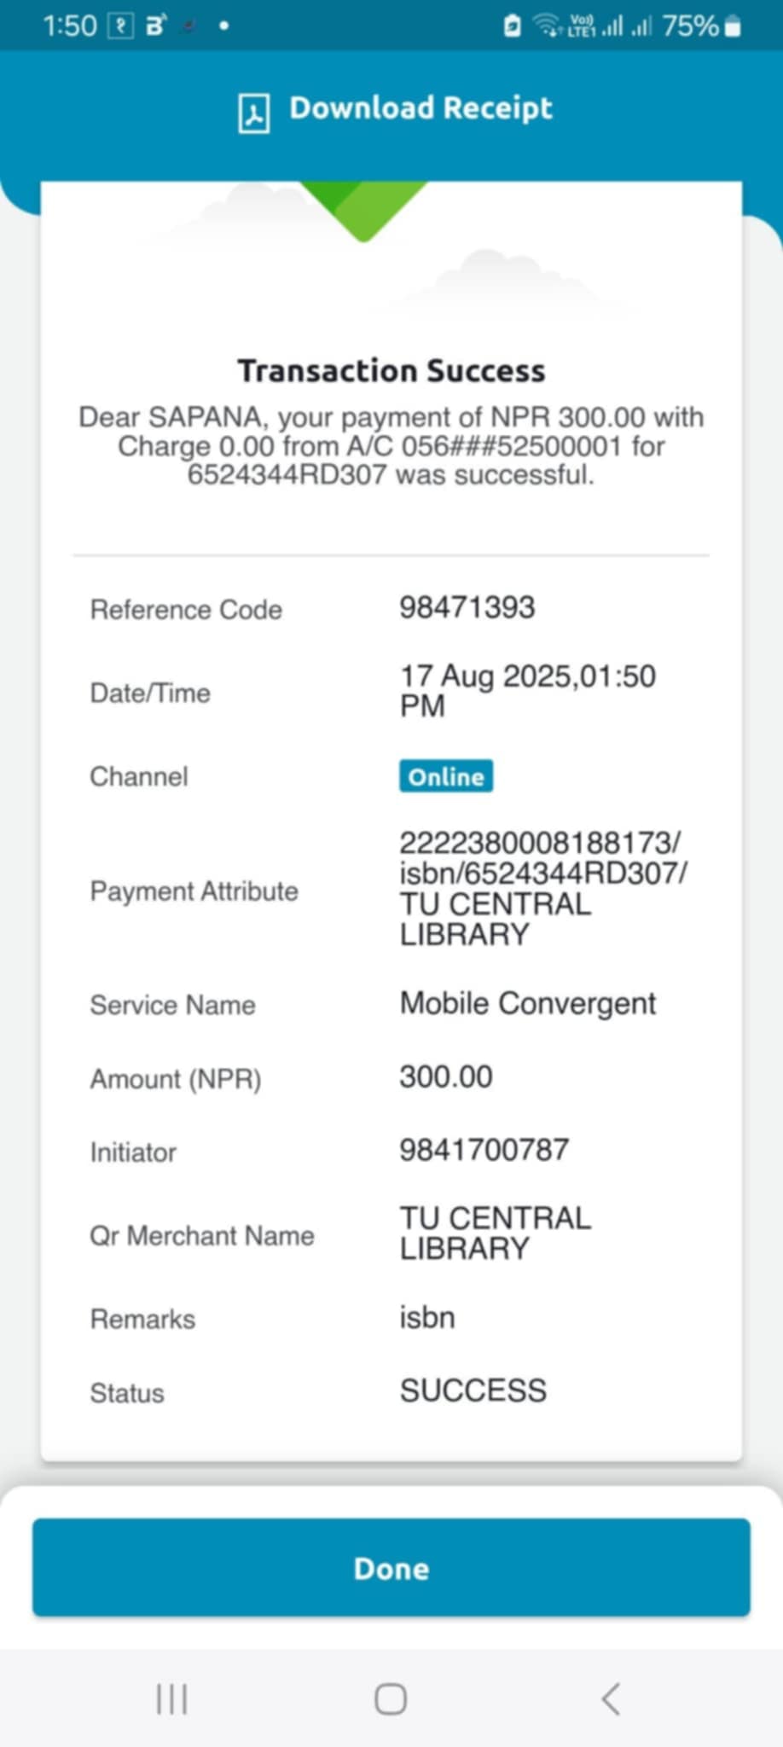Click the initiator number 9841700787
This screenshot has width=783, height=1747.
click(x=484, y=1150)
